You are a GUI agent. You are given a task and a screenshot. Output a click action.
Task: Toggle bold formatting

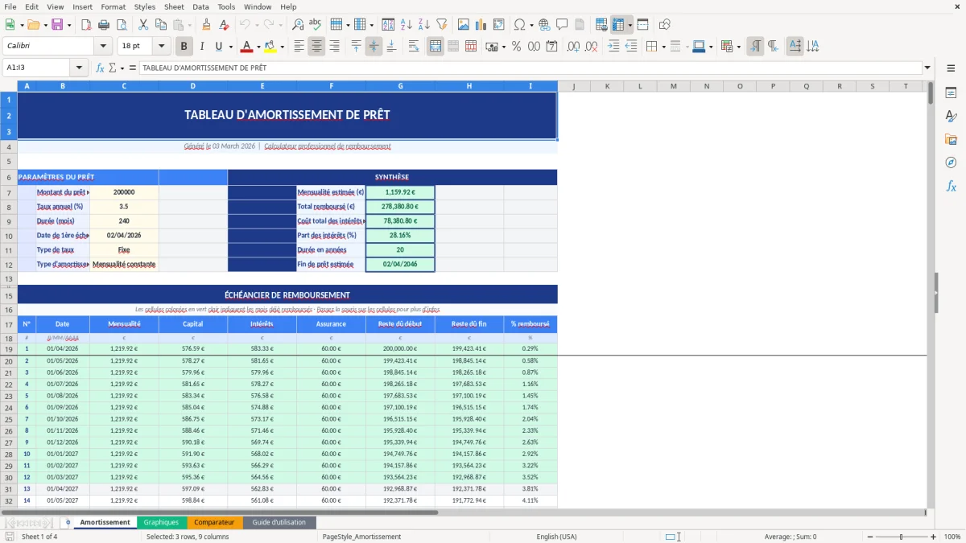point(184,46)
